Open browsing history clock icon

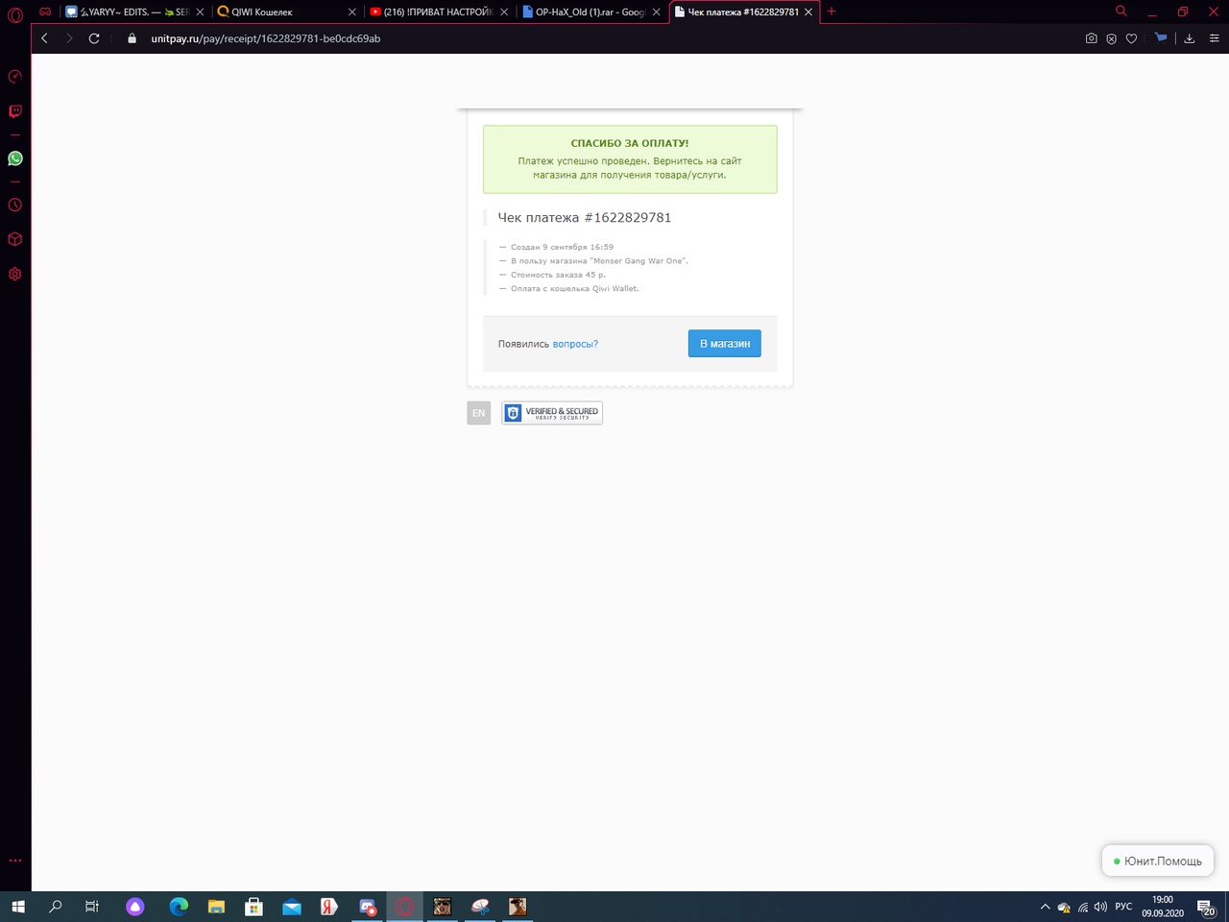(15, 205)
